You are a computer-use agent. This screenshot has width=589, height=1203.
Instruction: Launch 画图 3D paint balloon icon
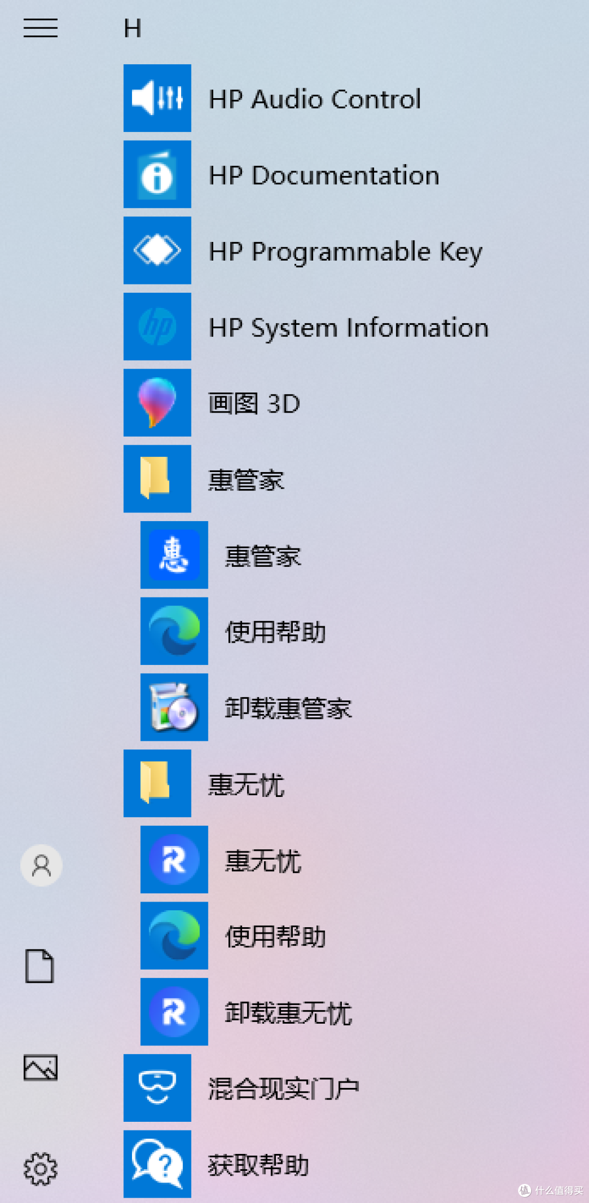click(157, 403)
